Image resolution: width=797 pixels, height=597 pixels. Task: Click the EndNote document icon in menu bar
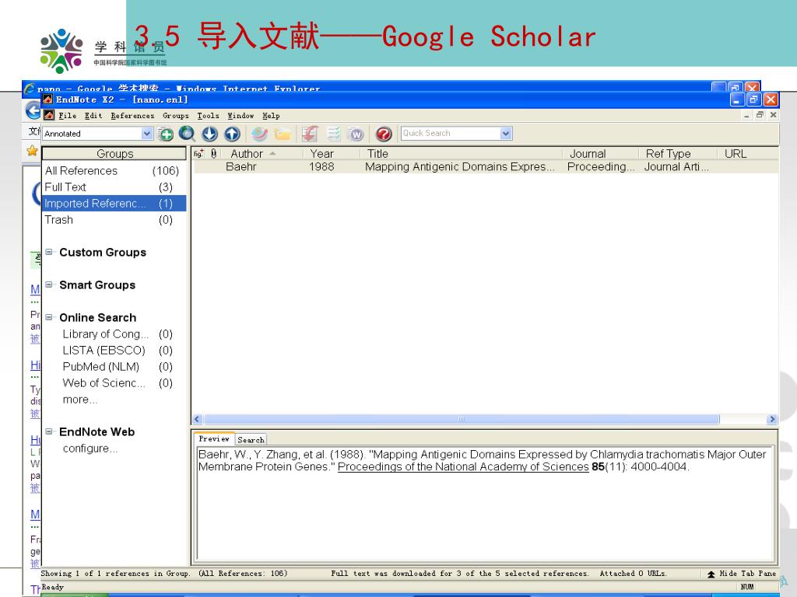pos(49,115)
